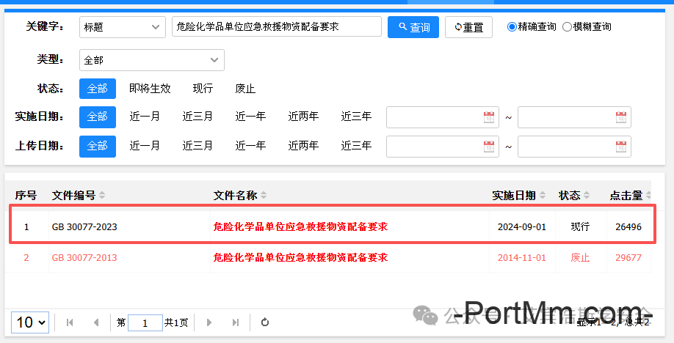Sort by the 点击量 column sort arrows

coord(648,196)
